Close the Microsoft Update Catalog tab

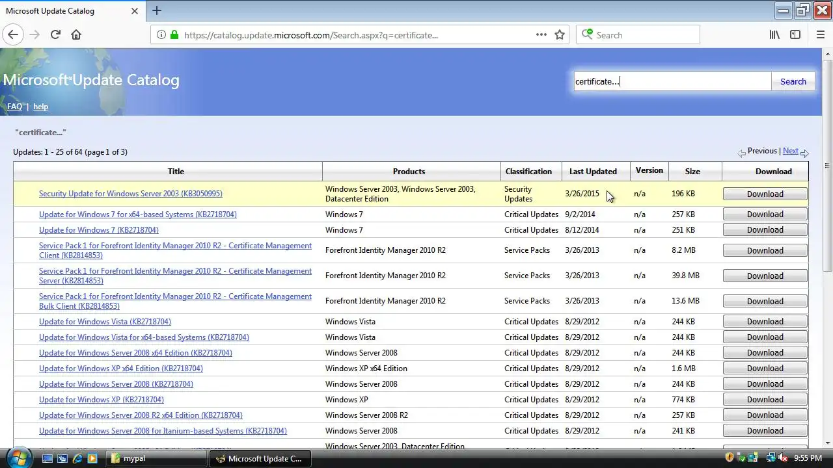click(135, 11)
